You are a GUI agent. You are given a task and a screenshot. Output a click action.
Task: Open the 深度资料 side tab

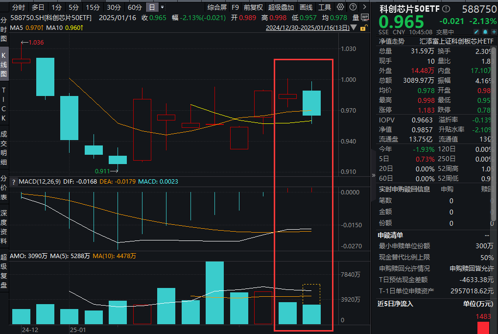click(x=4, y=227)
